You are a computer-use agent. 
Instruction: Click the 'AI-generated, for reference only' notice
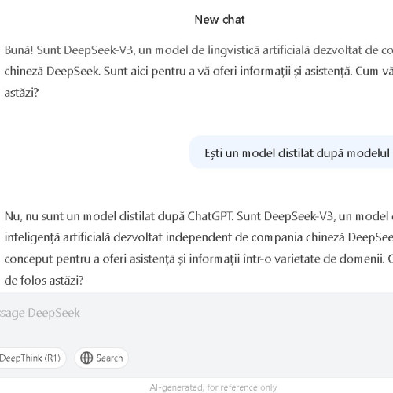(x=213, y=387)
